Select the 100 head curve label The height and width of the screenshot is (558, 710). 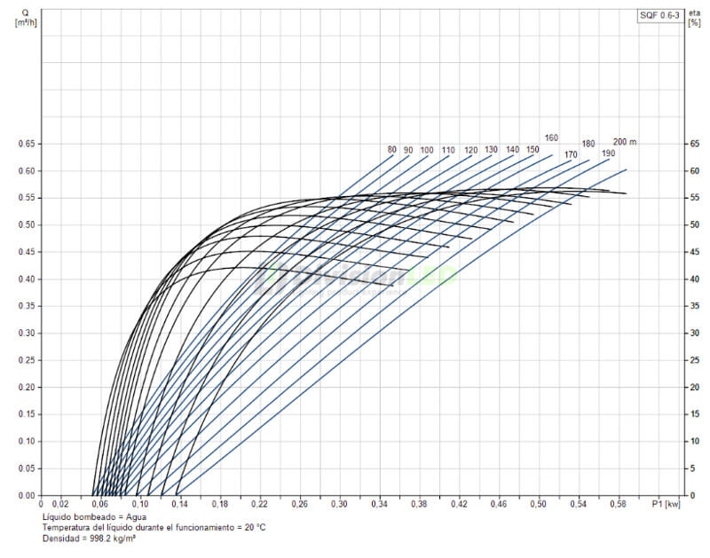(427, 150)
